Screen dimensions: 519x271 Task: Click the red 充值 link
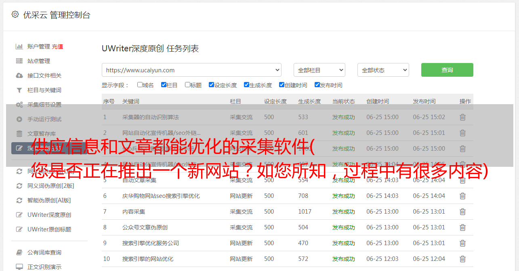click(57, 46)
